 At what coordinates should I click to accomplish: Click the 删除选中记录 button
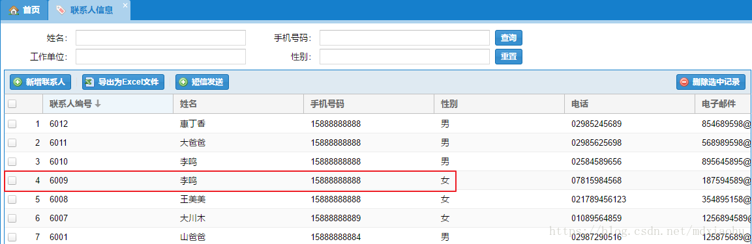pyautogui.click(x=711, y=82)
